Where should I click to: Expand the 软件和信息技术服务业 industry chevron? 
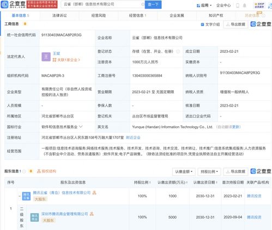pos(81,127)
